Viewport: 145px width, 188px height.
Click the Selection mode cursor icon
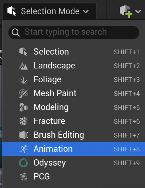(x=23, y=52)
